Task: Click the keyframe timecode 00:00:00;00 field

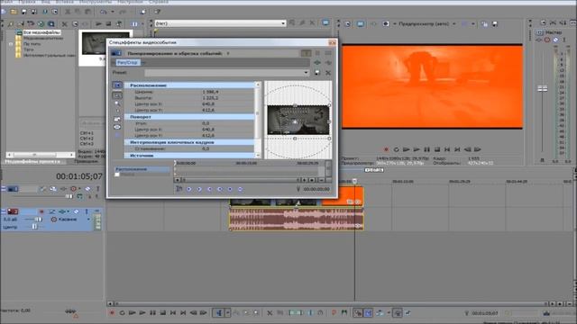Action: [316, 189]
